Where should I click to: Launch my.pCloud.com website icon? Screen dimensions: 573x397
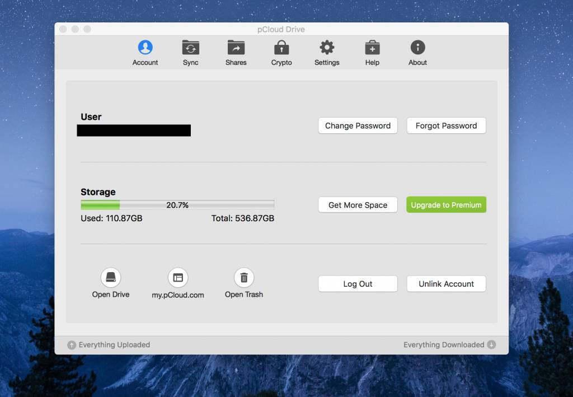point(178,278)
